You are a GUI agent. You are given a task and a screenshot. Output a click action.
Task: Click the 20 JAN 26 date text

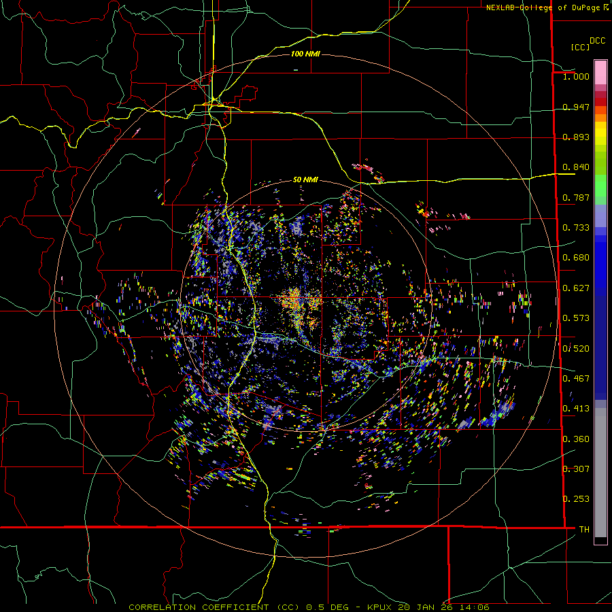[x=425, y=607]
